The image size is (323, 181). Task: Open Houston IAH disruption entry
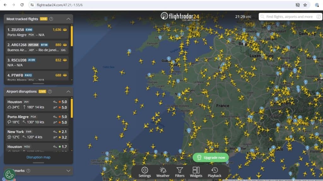[37, 104]
